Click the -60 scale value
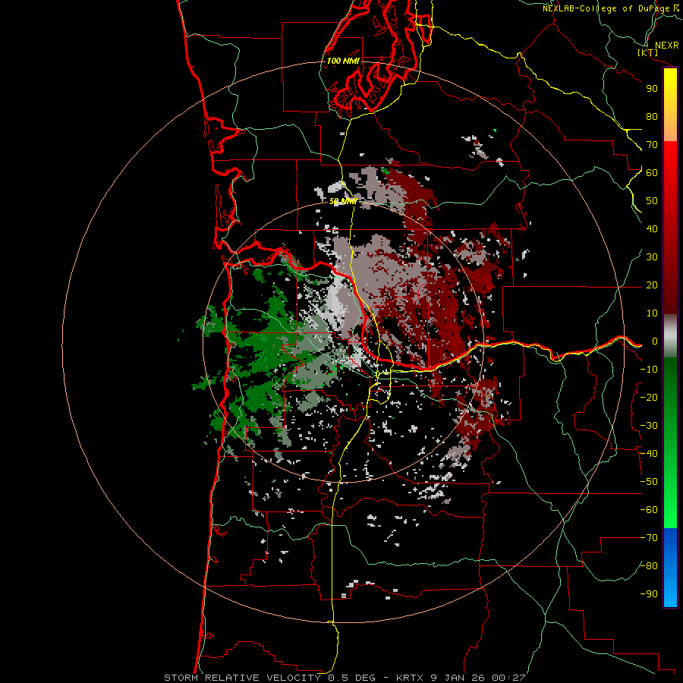683x683 pixels. [x=649, y=510]
